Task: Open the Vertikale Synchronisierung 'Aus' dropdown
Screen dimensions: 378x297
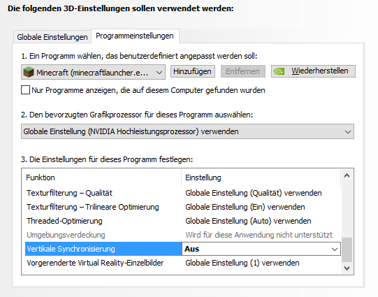Action: (261, 249)
